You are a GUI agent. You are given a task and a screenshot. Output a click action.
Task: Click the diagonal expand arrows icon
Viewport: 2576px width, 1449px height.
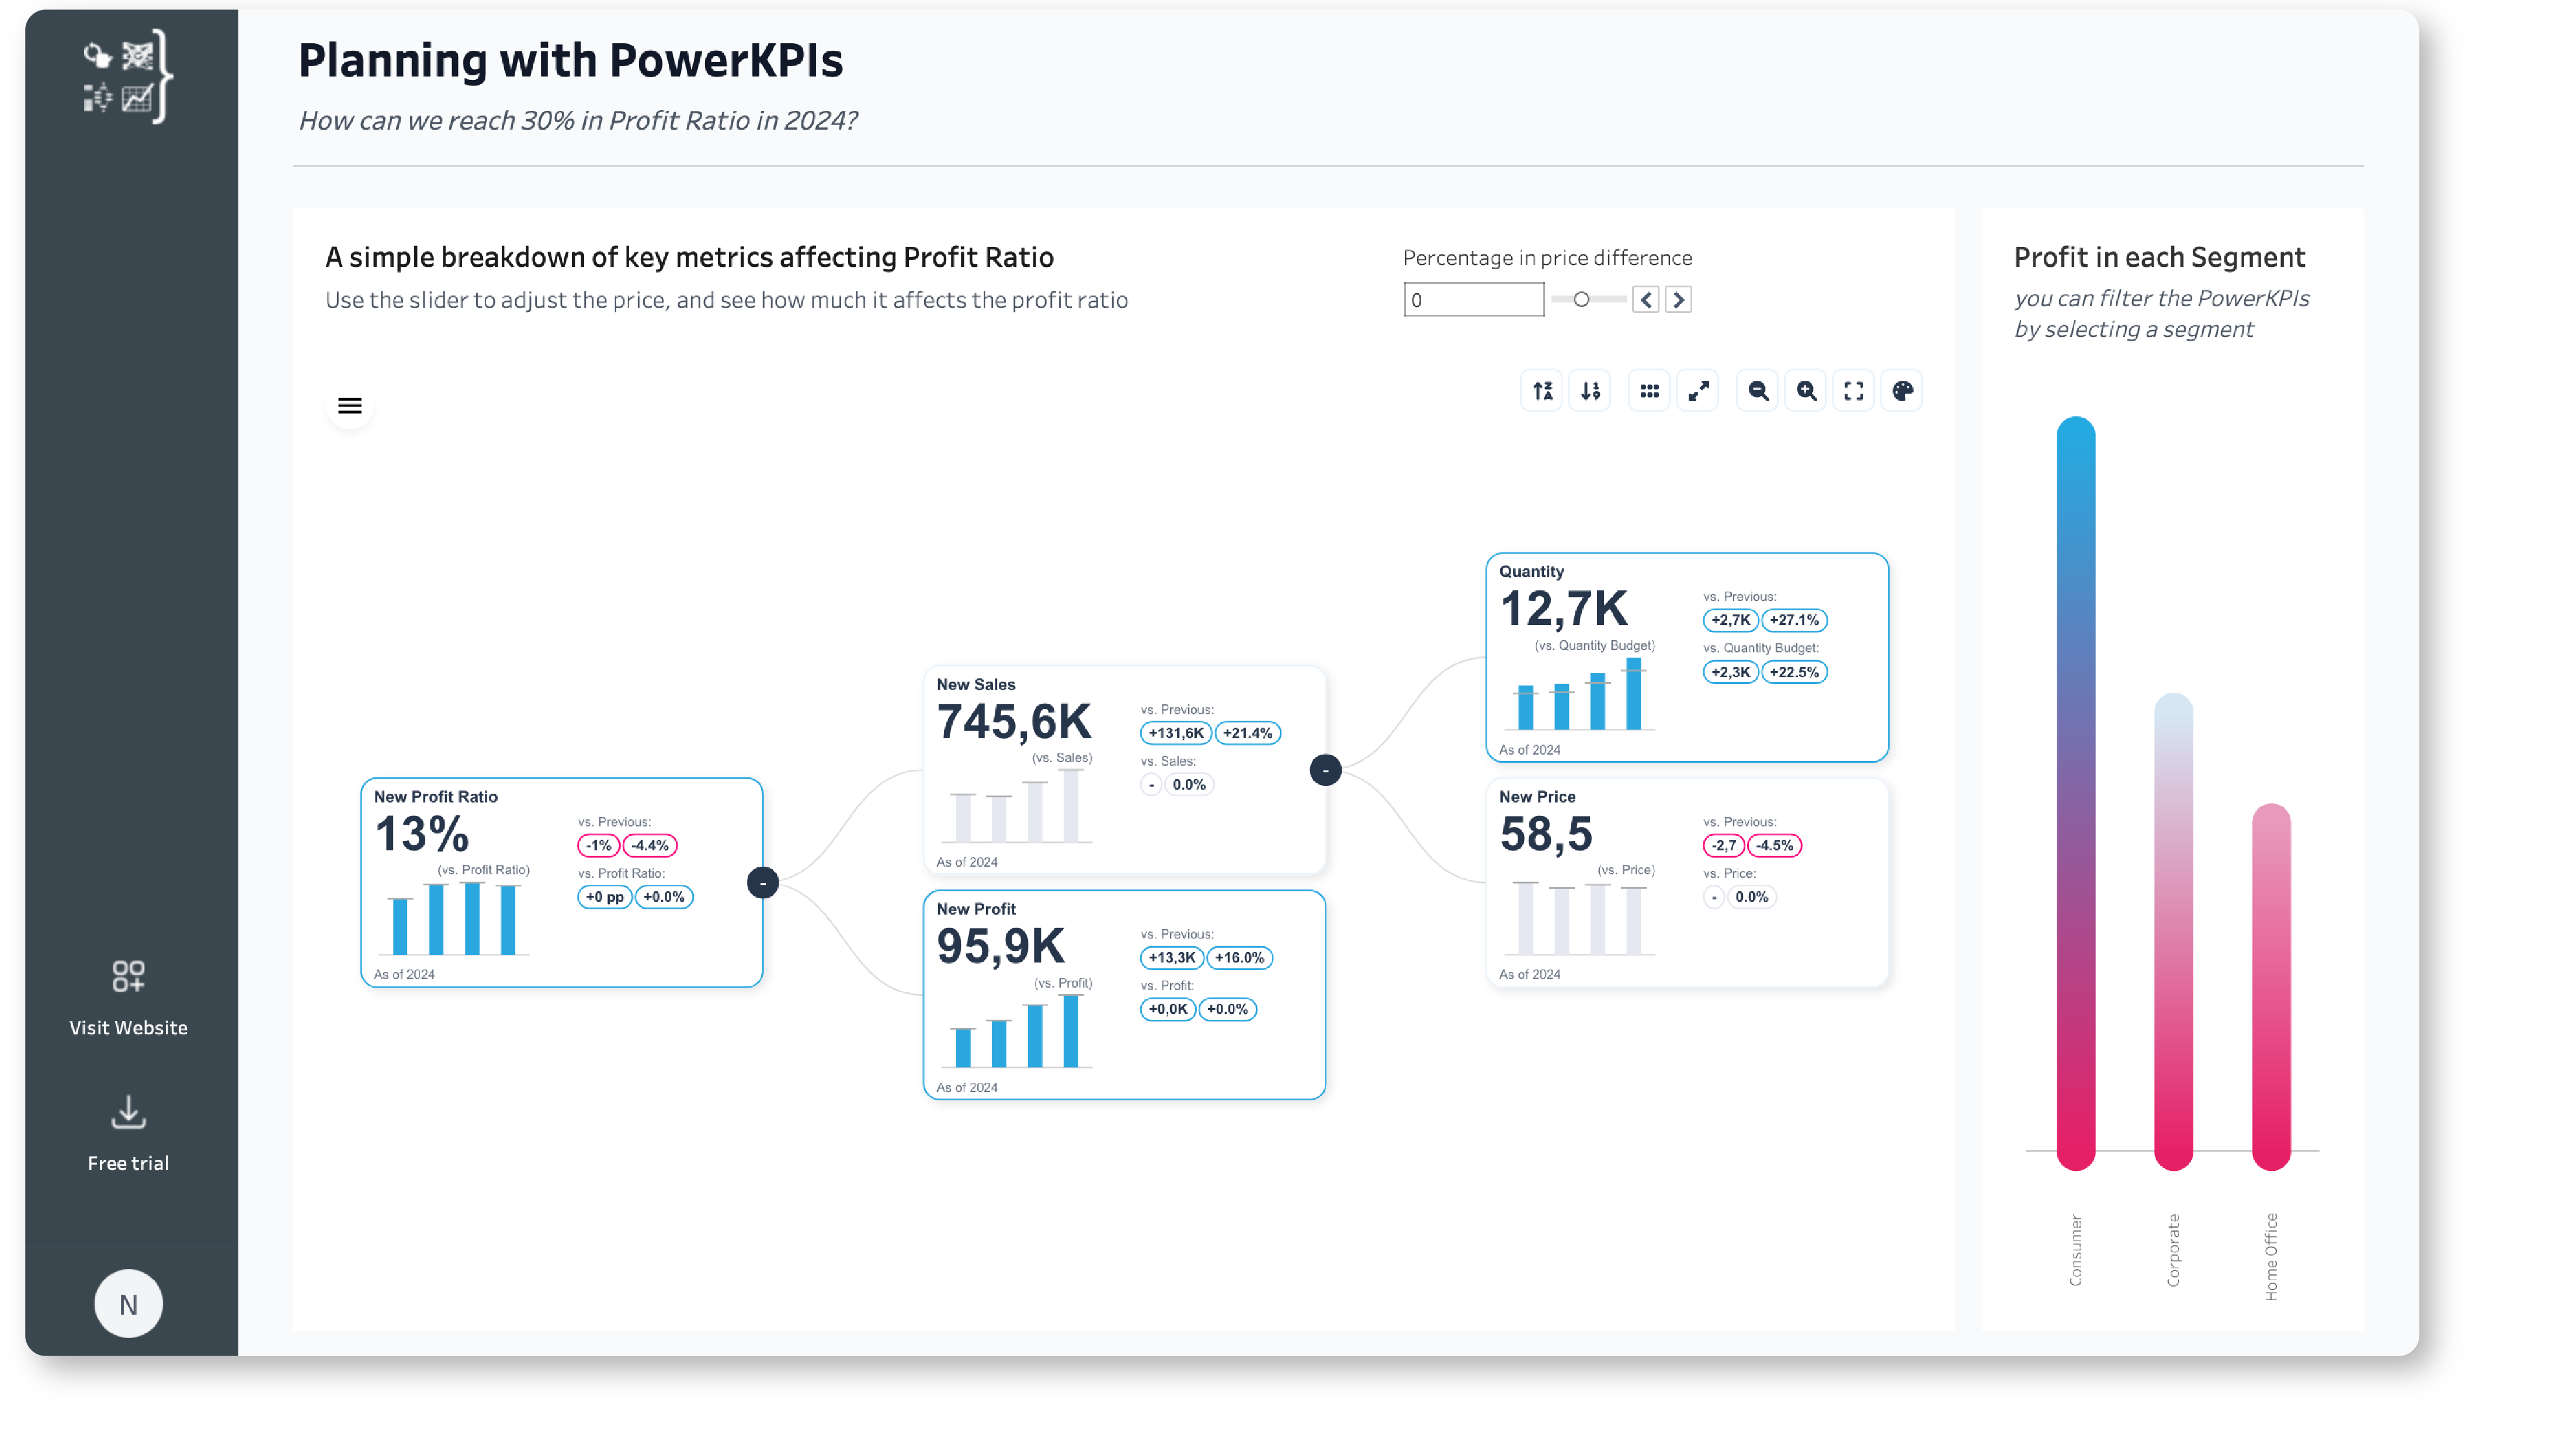click(x=1698, y=391)
